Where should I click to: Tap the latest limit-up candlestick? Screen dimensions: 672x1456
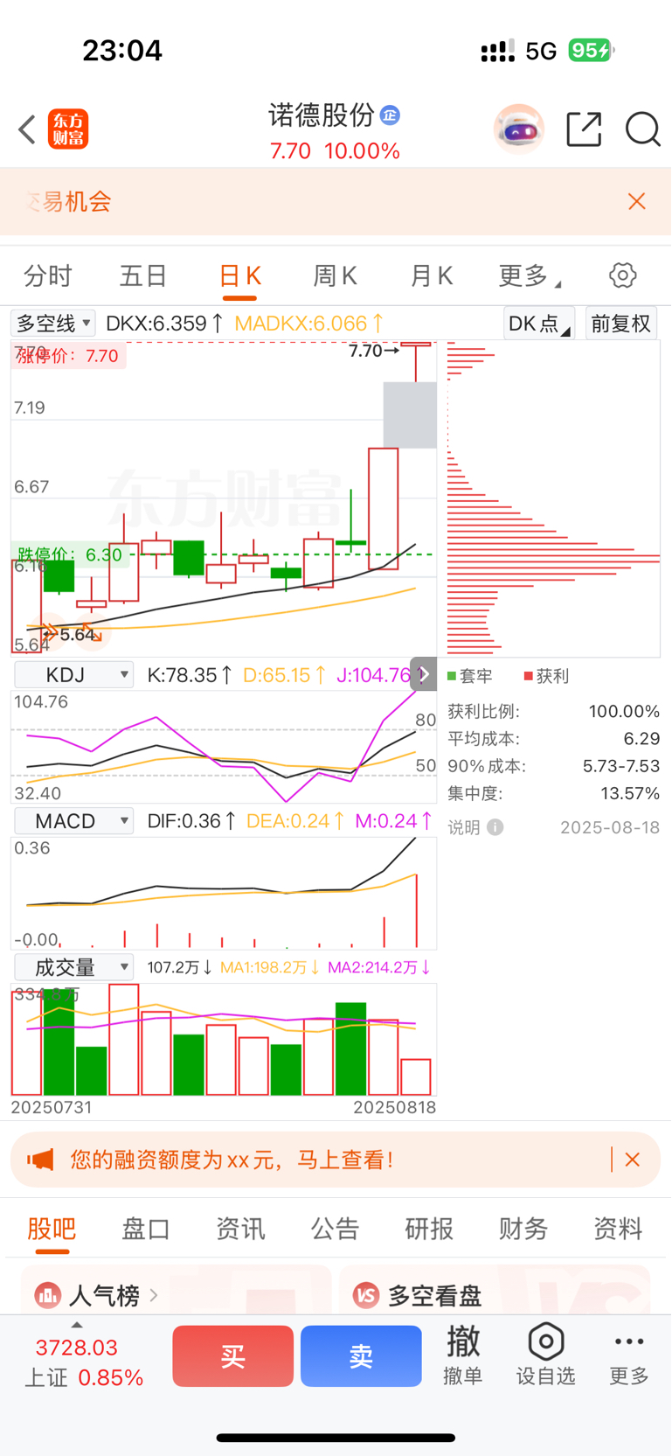tap(416, 363)
